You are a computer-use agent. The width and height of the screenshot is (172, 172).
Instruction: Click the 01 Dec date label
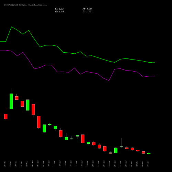pyautogui.click(x=131, y=164)
